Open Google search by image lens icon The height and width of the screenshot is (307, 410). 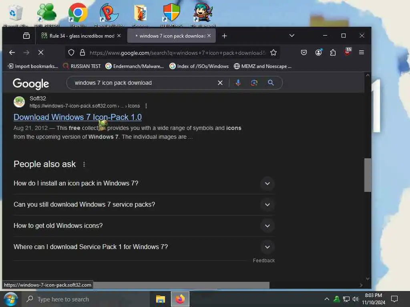point(254,83)
